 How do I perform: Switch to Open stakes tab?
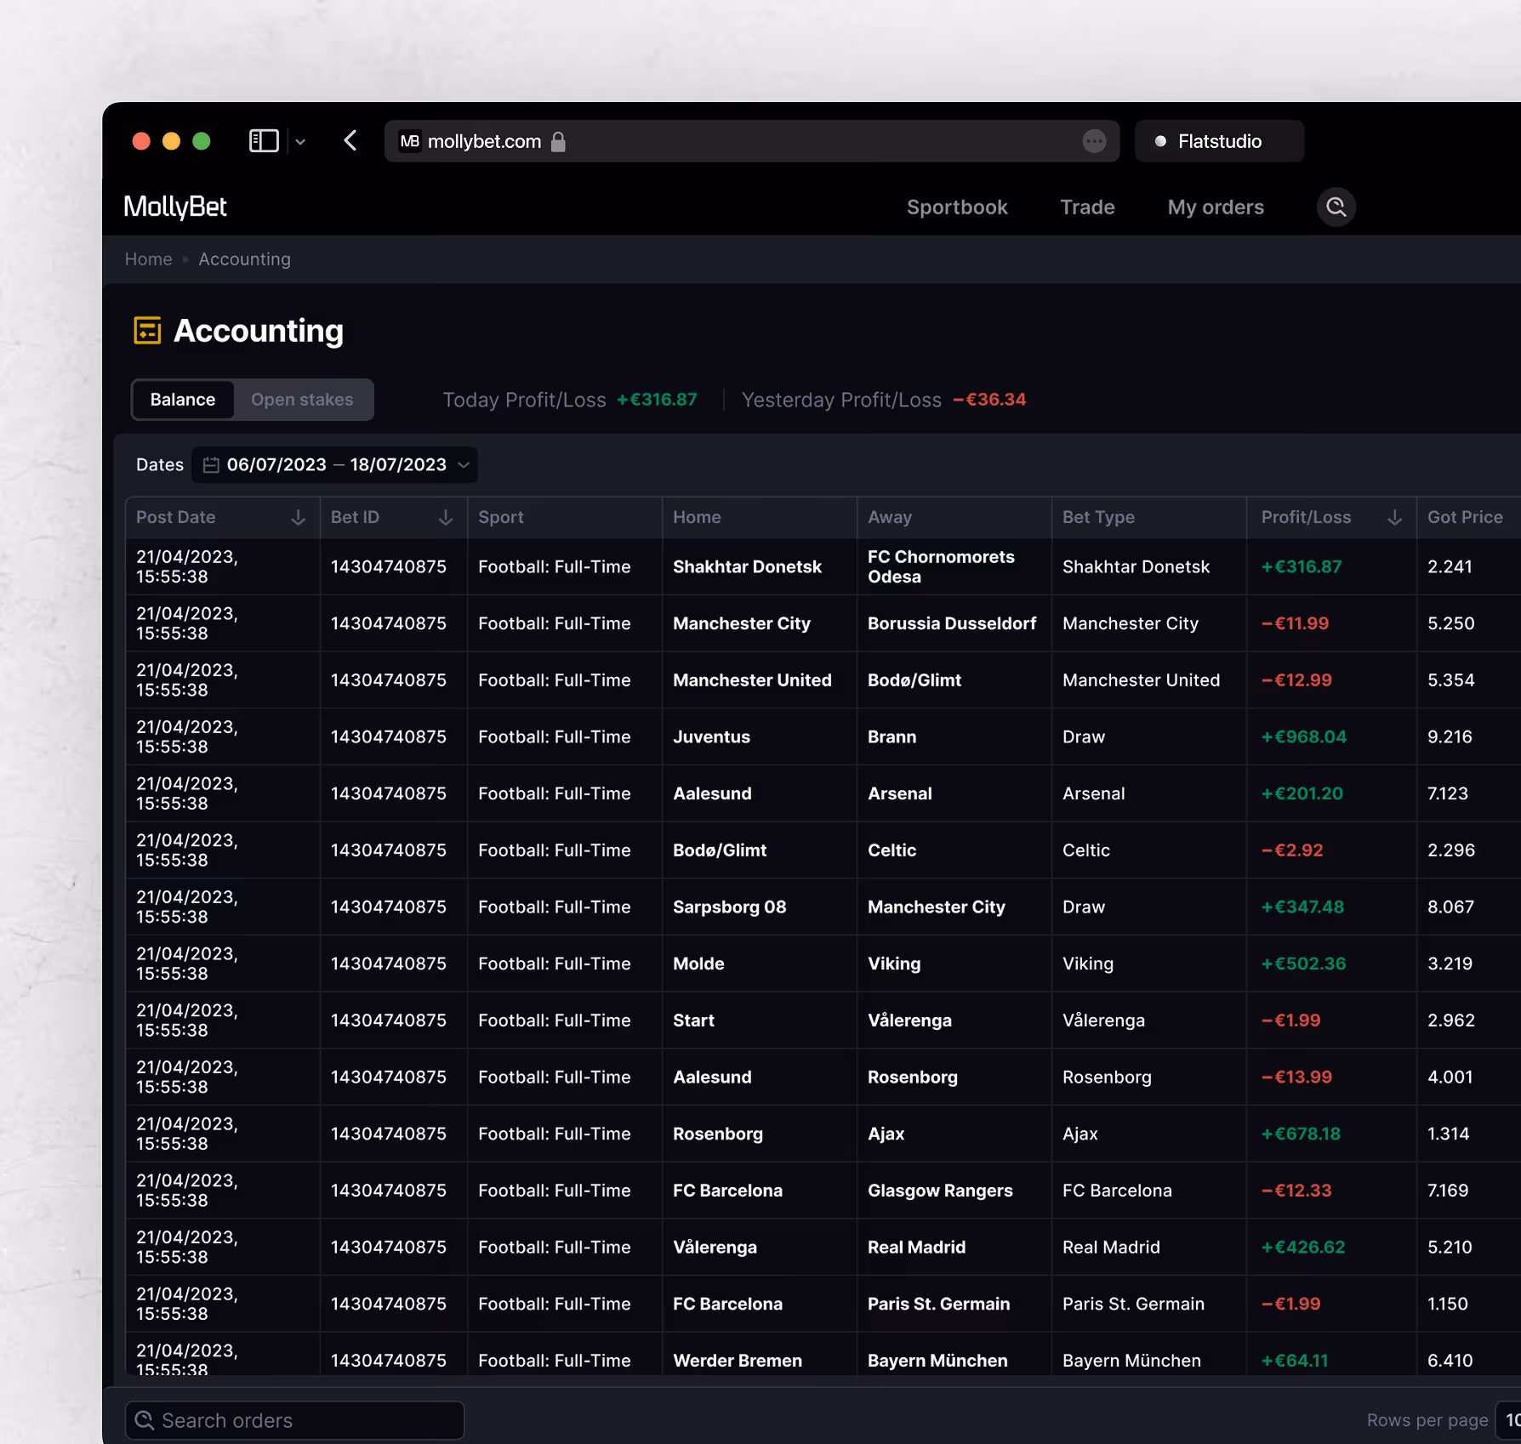(x=302, y=400)
